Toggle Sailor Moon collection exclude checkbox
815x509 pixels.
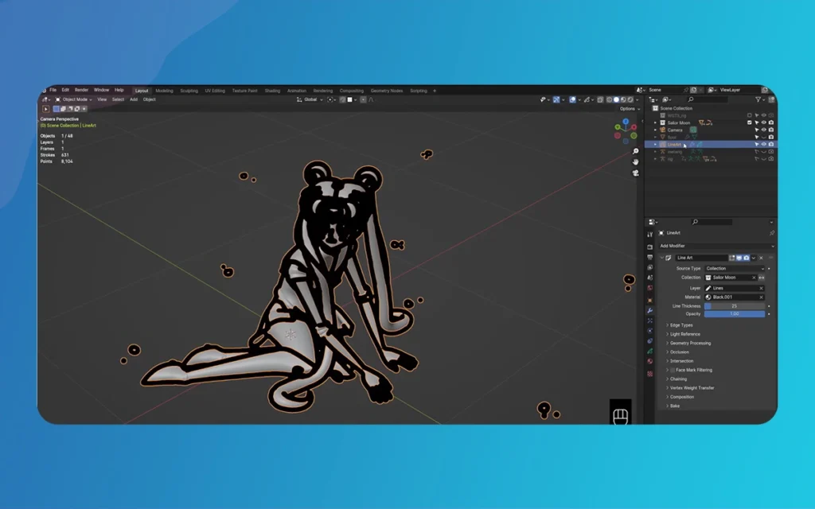(x=750, y=123)
